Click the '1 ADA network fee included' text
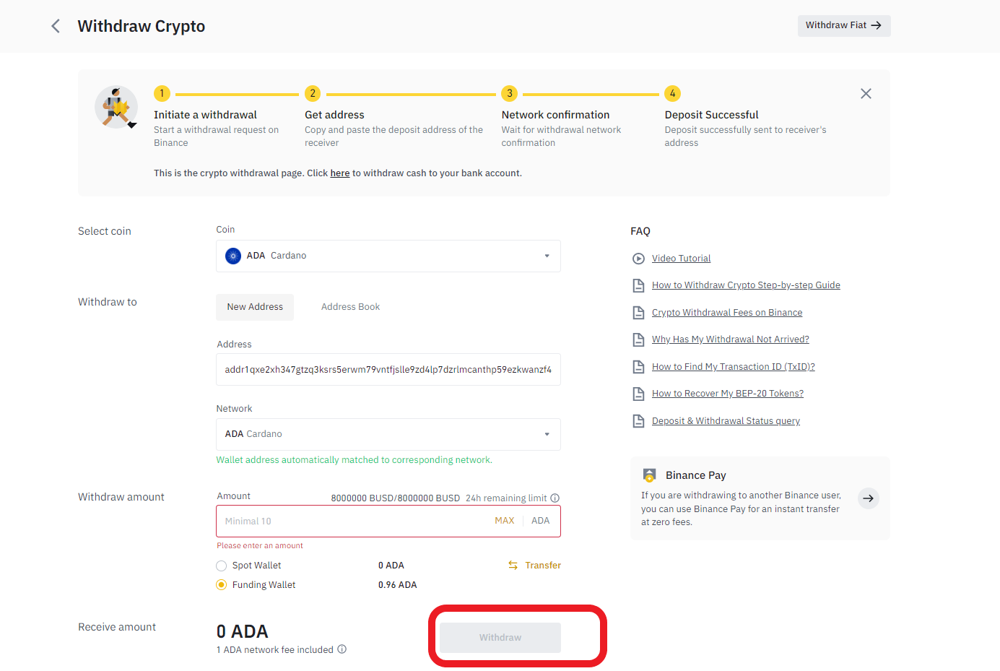1000x671 pixels. click(275, 650)
